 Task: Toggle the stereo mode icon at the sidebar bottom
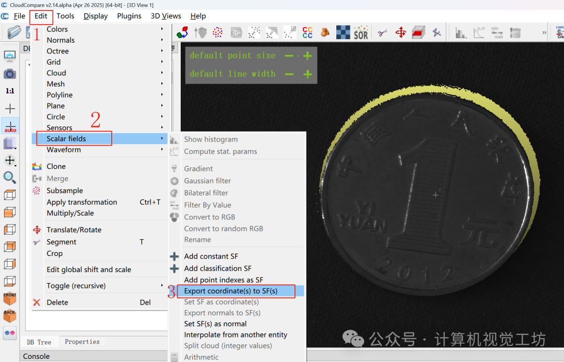click(x=10, y=333)
